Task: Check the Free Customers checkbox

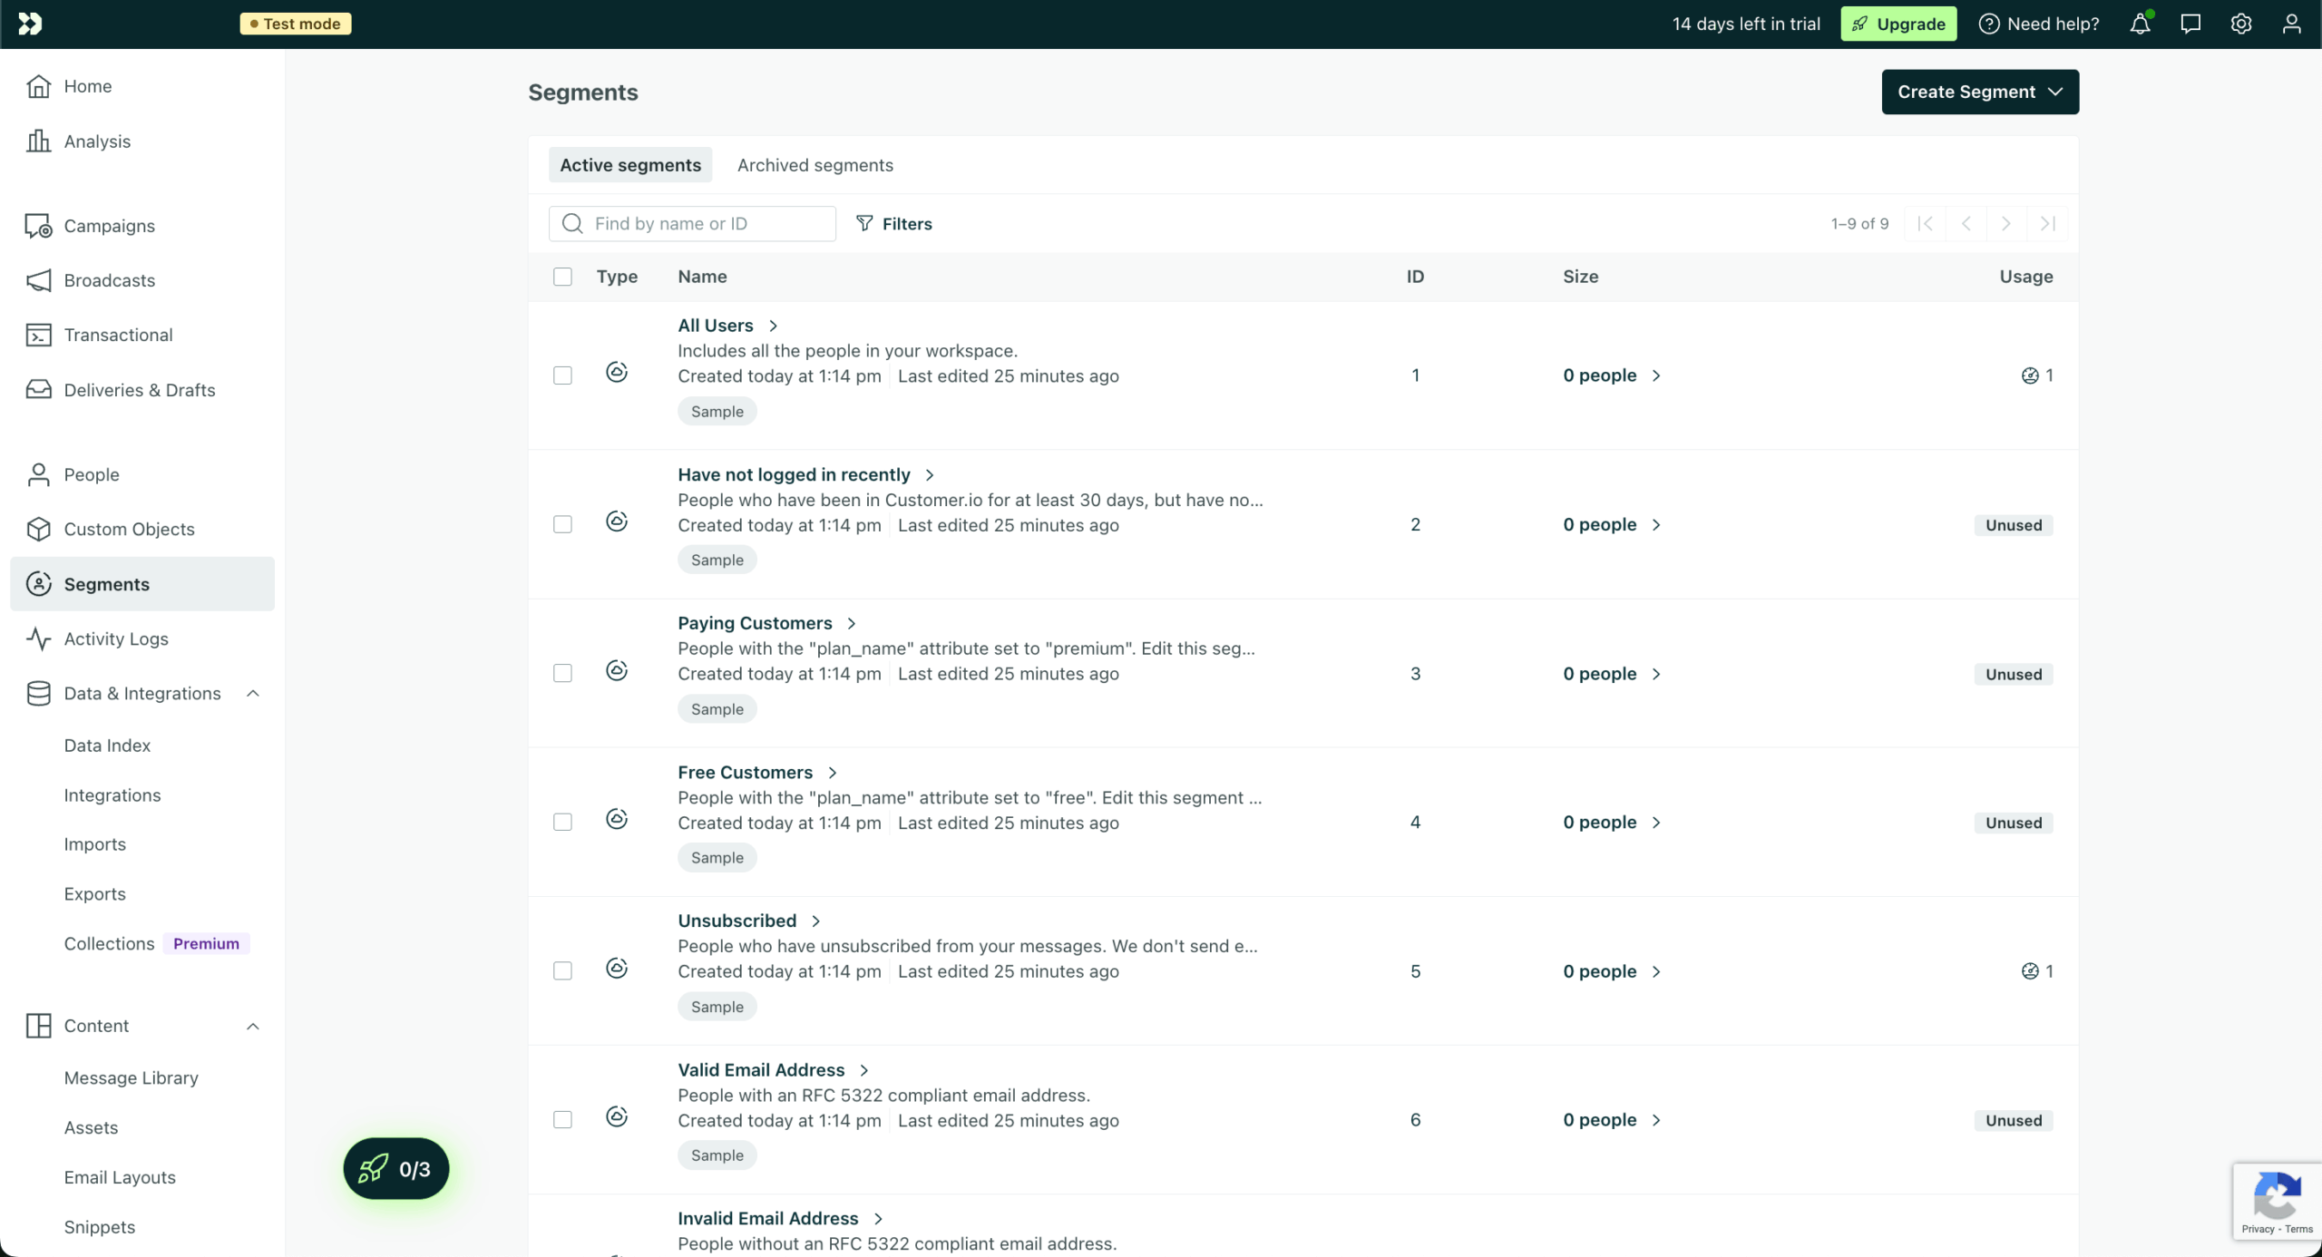Action: pos(562,822)
